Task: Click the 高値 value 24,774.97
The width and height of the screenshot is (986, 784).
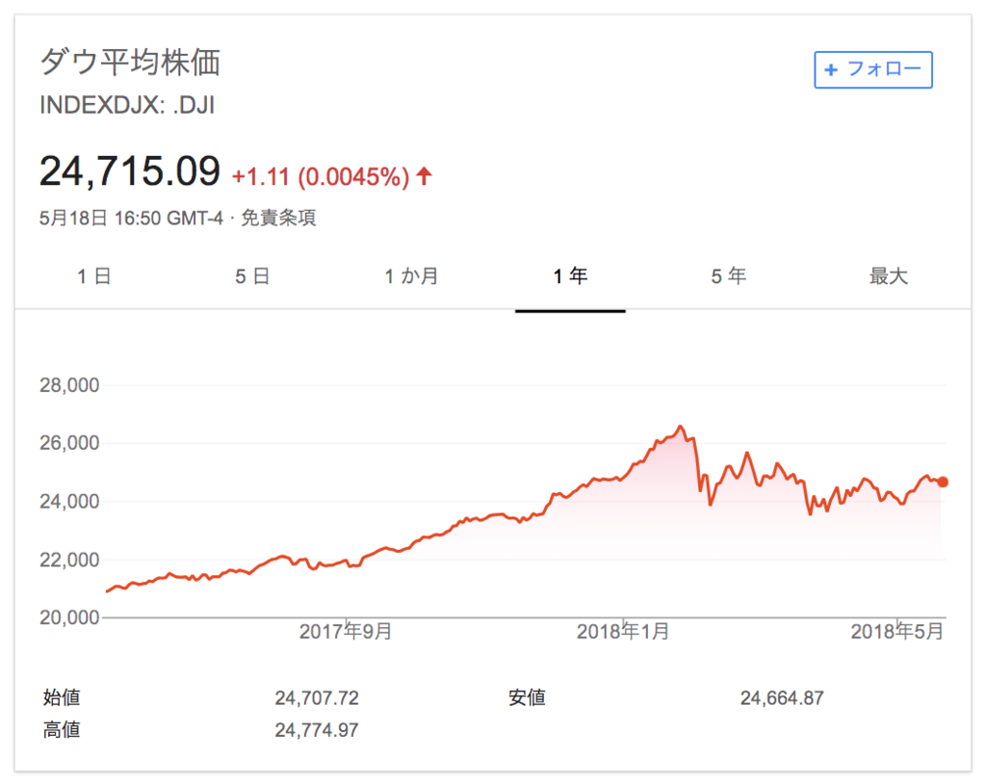Action: 316,730
